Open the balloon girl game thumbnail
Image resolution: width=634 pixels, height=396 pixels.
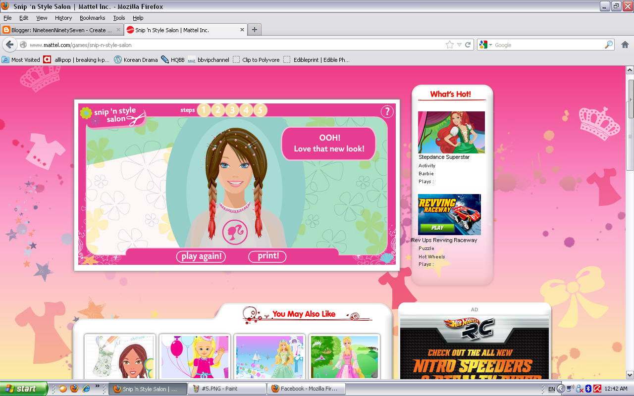coord(195,356)
